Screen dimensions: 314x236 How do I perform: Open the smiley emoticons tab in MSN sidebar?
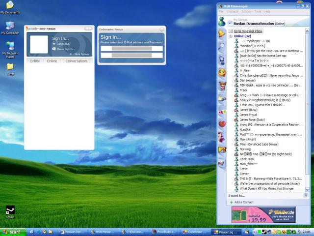[222, 73]
